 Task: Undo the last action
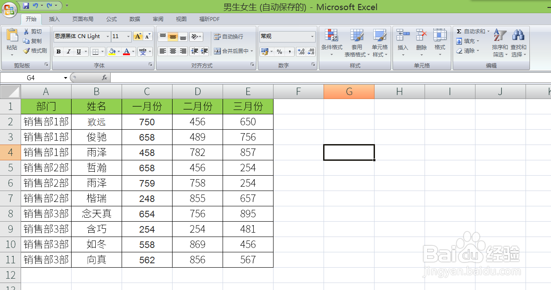35,6
